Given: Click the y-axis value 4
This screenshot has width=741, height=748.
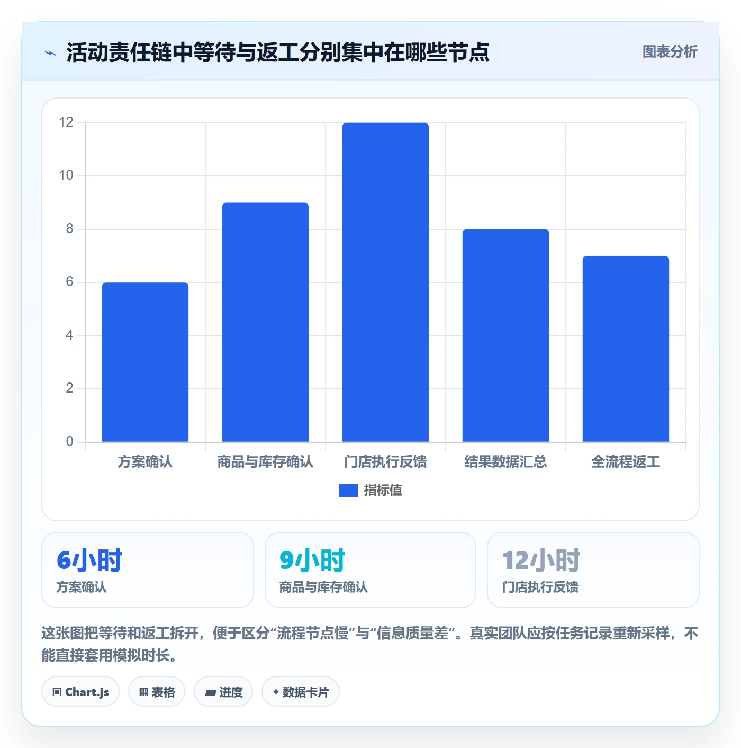Looking at the screenshot, I should [x=69, y=335].
